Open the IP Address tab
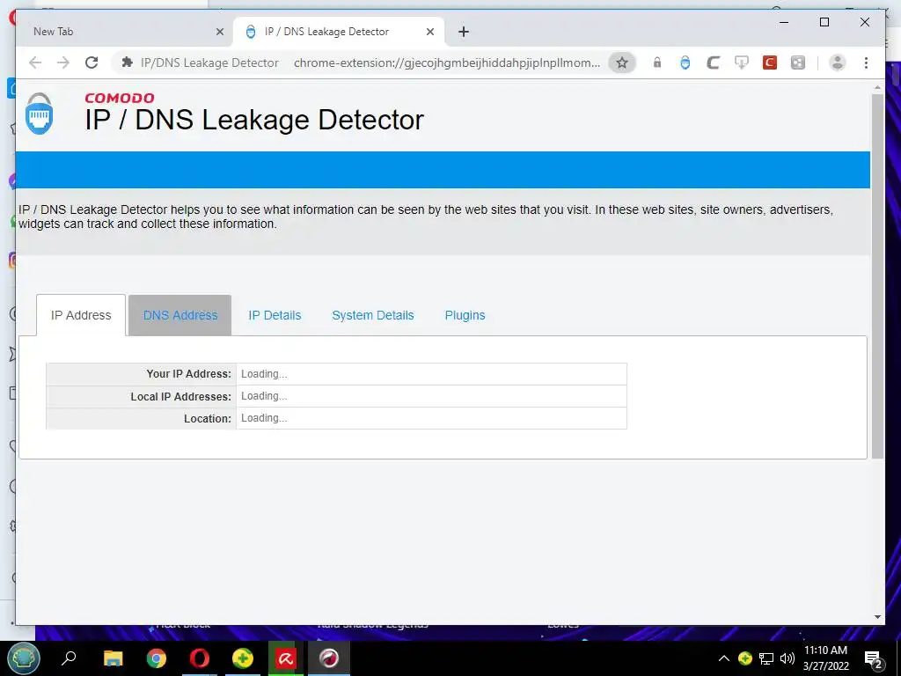The height and width of the screenshot is (676, 901). click(x=81, y=315)
